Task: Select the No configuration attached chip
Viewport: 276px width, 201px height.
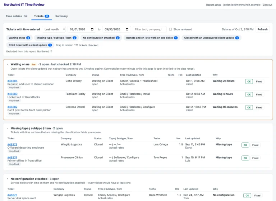Action: 101,38
